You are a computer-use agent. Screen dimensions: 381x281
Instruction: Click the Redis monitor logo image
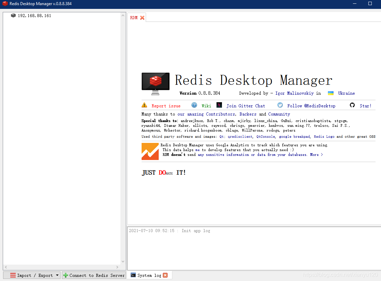tap(156, 84)
